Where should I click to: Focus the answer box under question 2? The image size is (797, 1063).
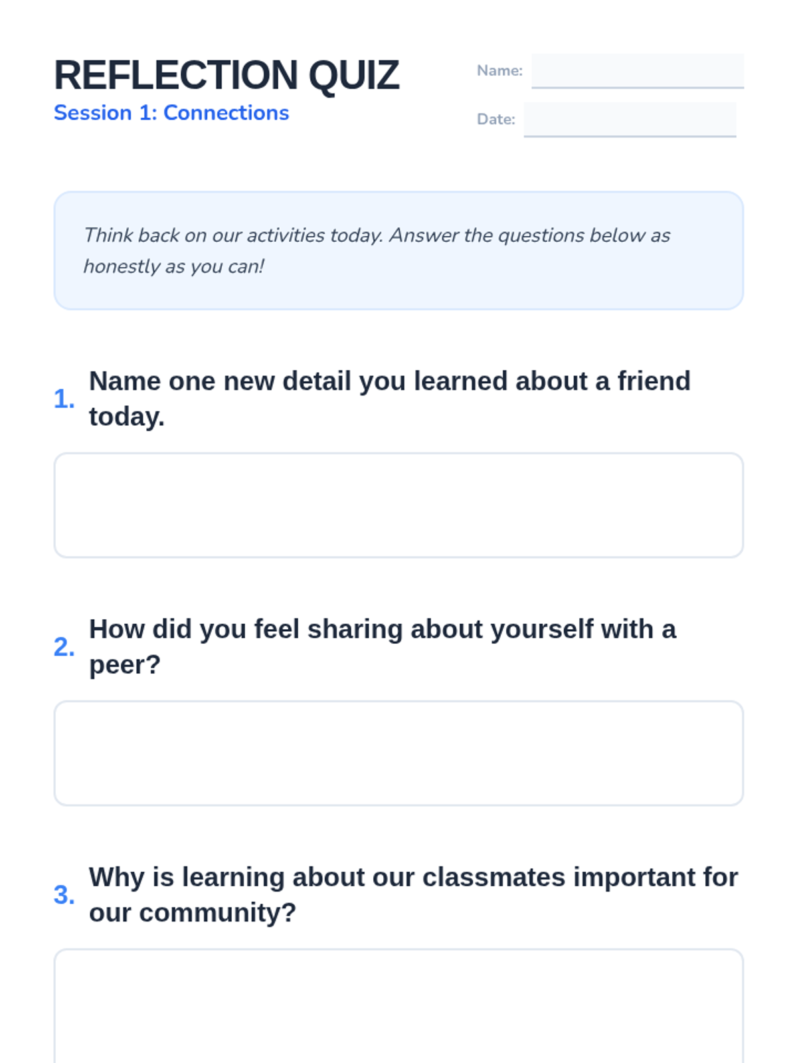click(x=398, y=753)
